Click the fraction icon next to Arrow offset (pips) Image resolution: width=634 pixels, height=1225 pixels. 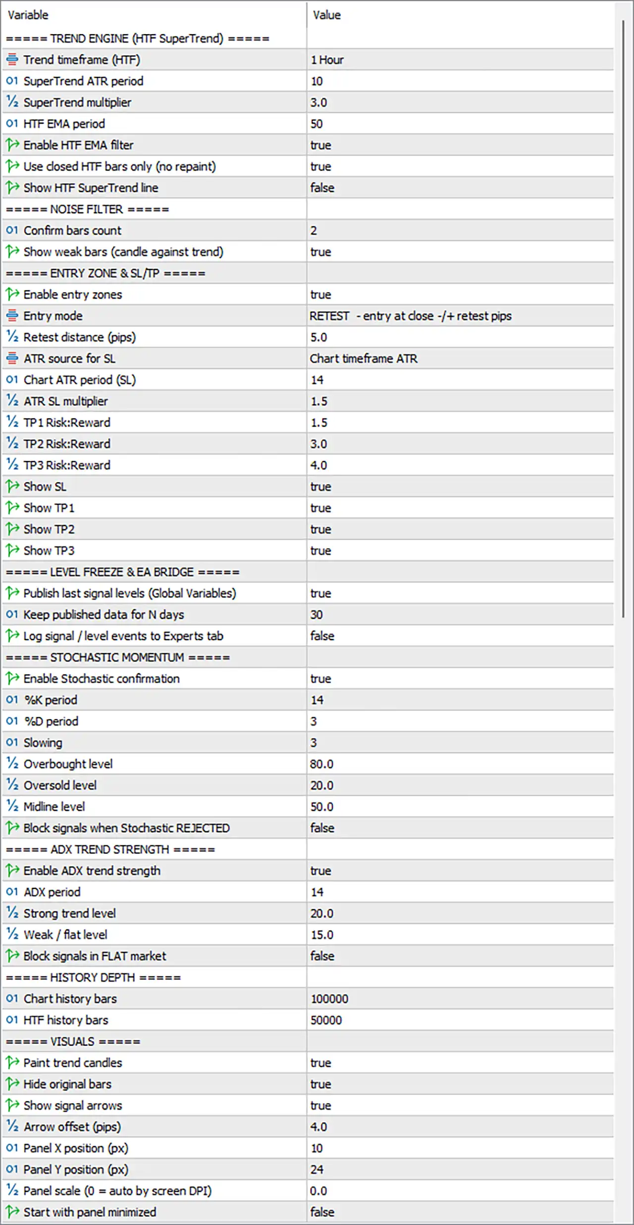point(12,1126)
